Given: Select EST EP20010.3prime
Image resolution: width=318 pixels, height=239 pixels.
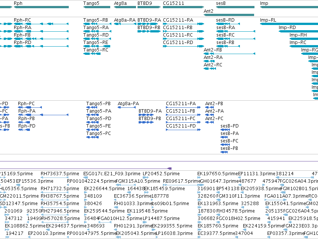Looking at the screenshot, I should click(x=30, y=237).
